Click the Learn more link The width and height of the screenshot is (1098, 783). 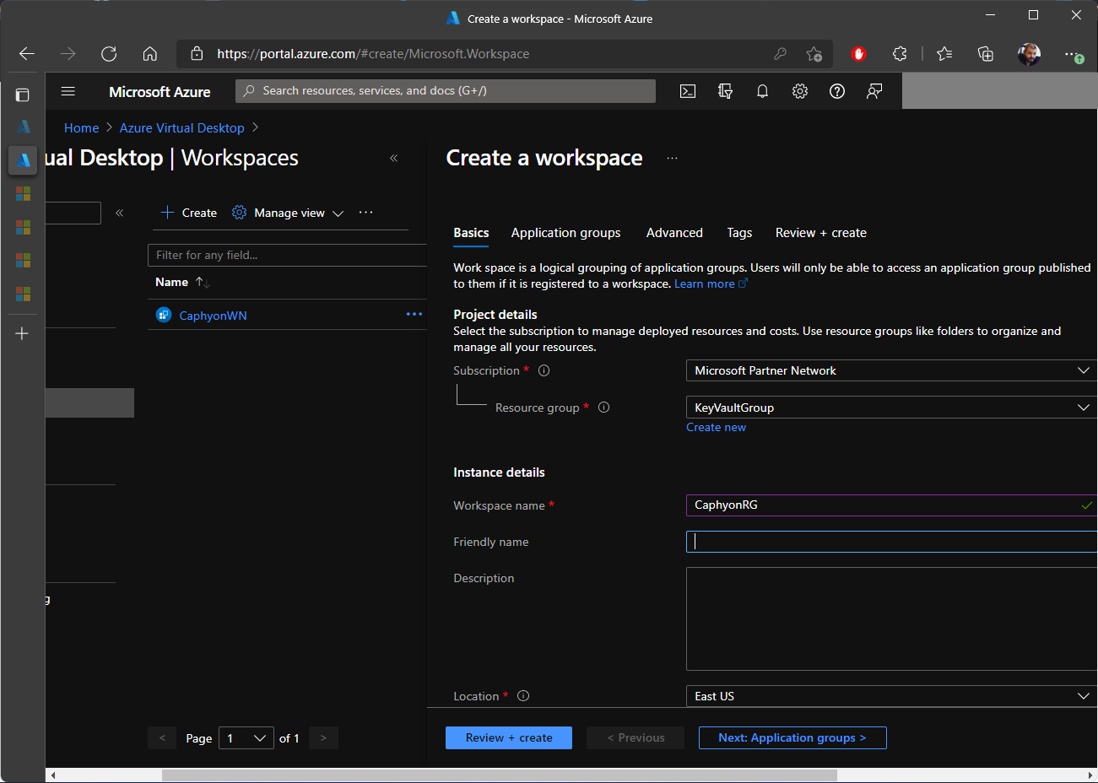pyautogui.click(x=711, y=283)
